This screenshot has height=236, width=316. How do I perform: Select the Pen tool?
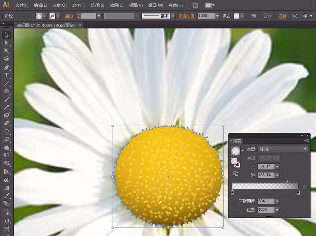(6, 67)
